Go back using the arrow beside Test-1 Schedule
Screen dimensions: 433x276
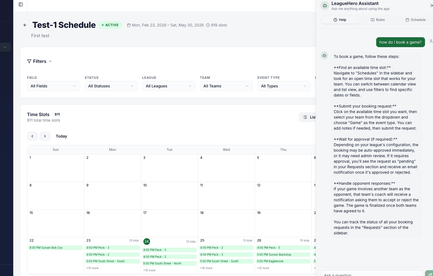coord(25,25)
